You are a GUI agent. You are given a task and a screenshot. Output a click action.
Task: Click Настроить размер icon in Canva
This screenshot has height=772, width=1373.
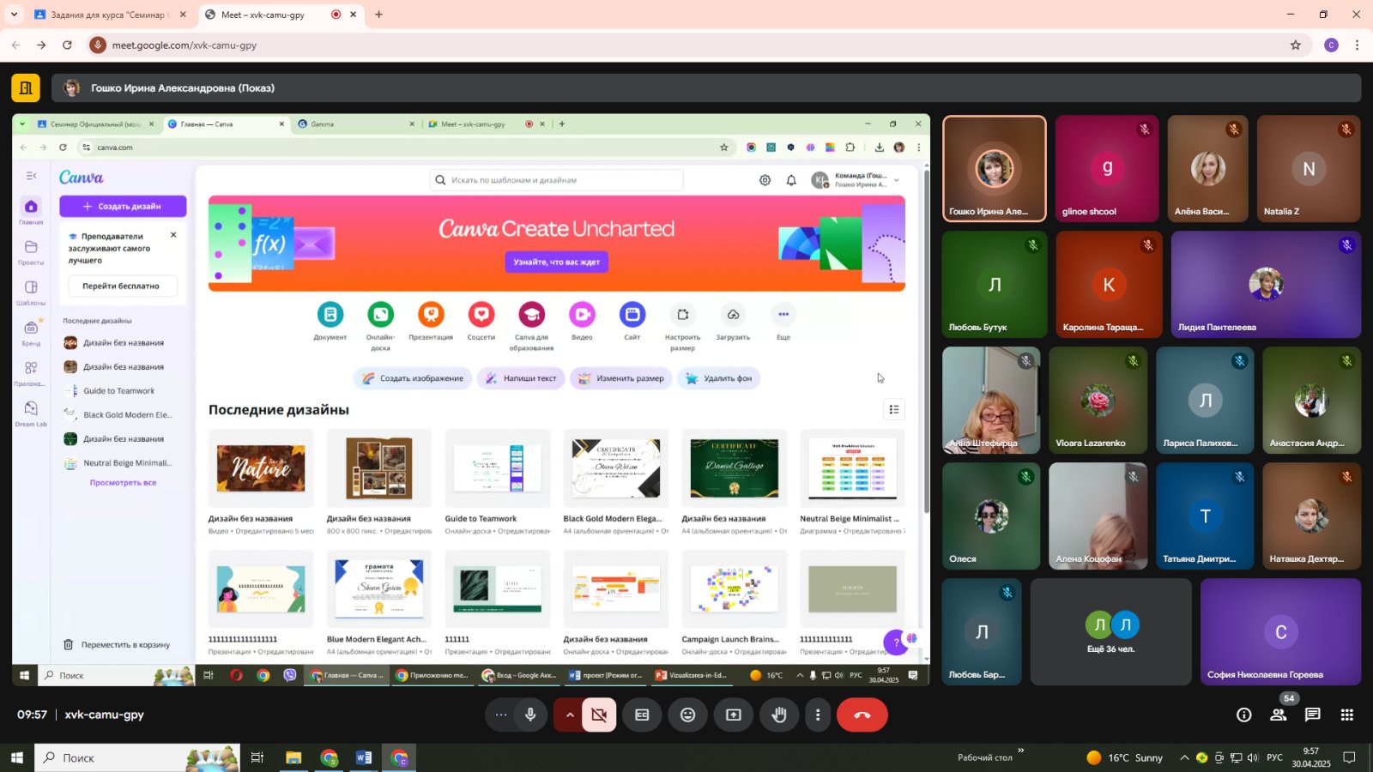(683, 315)
